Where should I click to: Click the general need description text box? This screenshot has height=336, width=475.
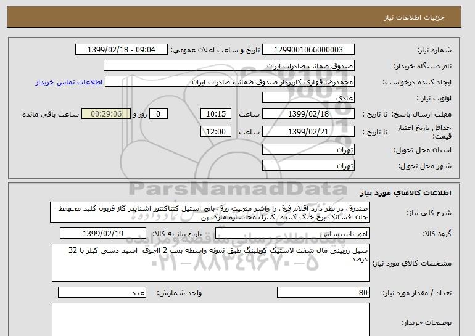tap(210, 213)
